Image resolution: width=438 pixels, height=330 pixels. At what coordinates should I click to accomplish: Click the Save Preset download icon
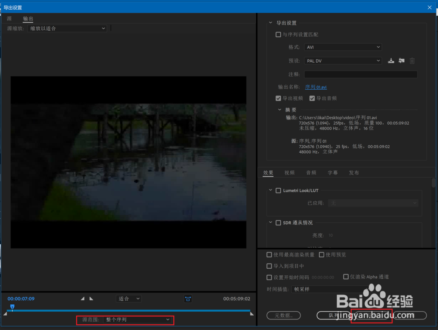[391, 60]
